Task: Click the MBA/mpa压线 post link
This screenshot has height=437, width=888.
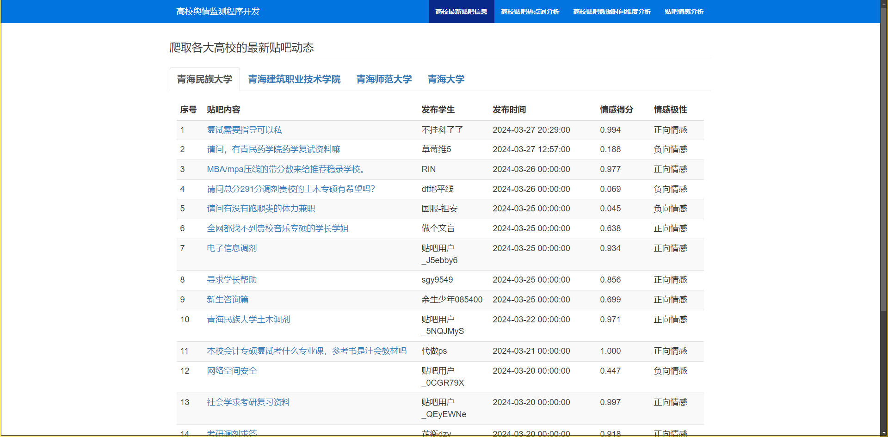Action: [x=287, y=169]
